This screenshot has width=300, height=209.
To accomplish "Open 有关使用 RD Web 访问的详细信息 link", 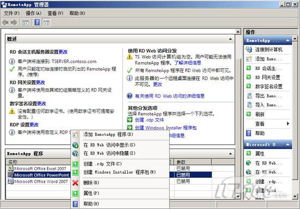I will click(170, 96).
